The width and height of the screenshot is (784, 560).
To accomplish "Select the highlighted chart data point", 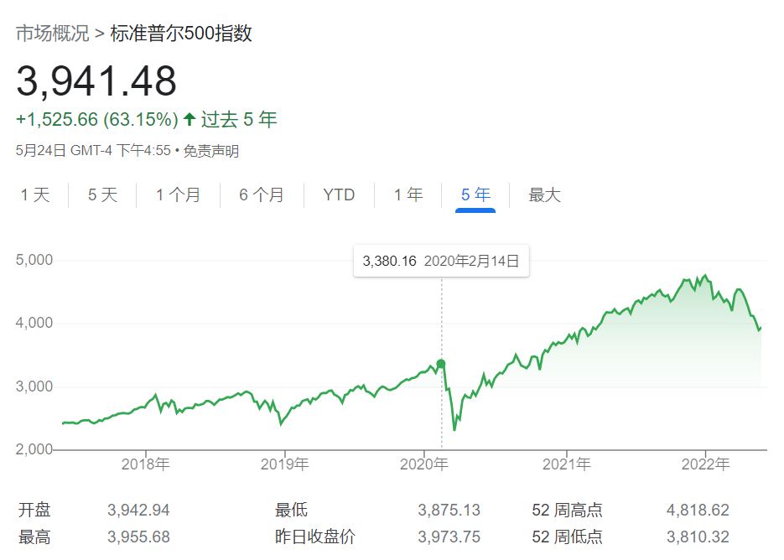I will [440, 364].
